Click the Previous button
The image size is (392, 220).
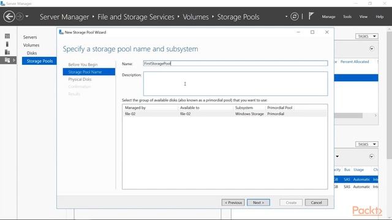click(x=233, y=202)
